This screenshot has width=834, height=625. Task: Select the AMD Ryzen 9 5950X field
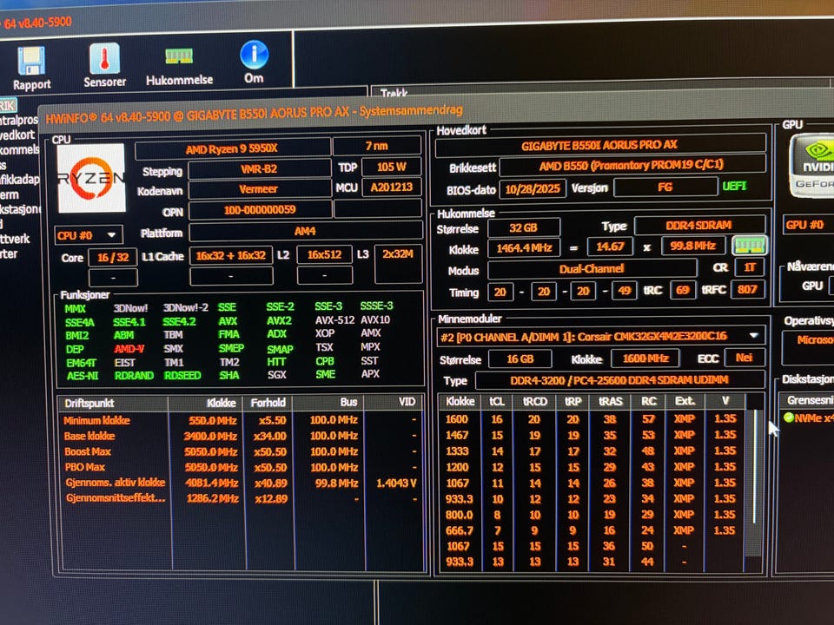[x=232, y=149]
